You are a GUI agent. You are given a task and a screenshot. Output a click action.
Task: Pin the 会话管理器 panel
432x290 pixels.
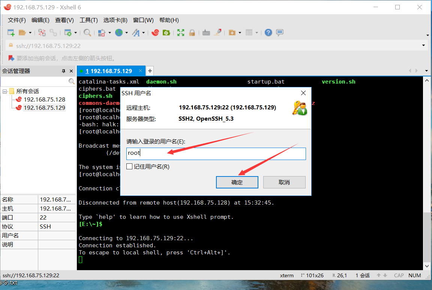(x=64, y=71)
